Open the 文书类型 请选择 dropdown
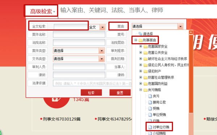 pyautogui.click(x=79, y=59)
